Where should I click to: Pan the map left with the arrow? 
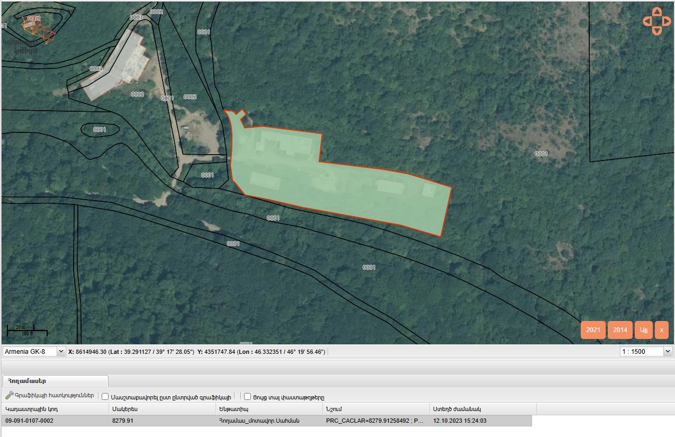[x=647, y=21]
